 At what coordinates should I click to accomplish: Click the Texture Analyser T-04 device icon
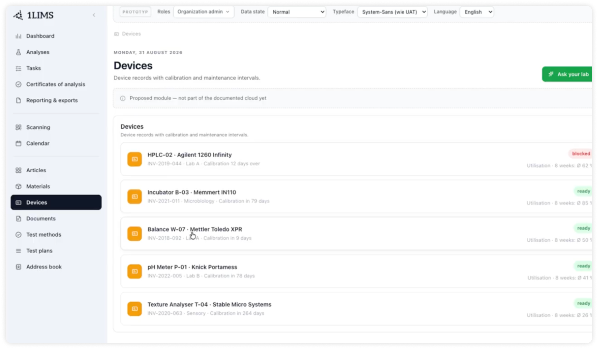point(135,309)
